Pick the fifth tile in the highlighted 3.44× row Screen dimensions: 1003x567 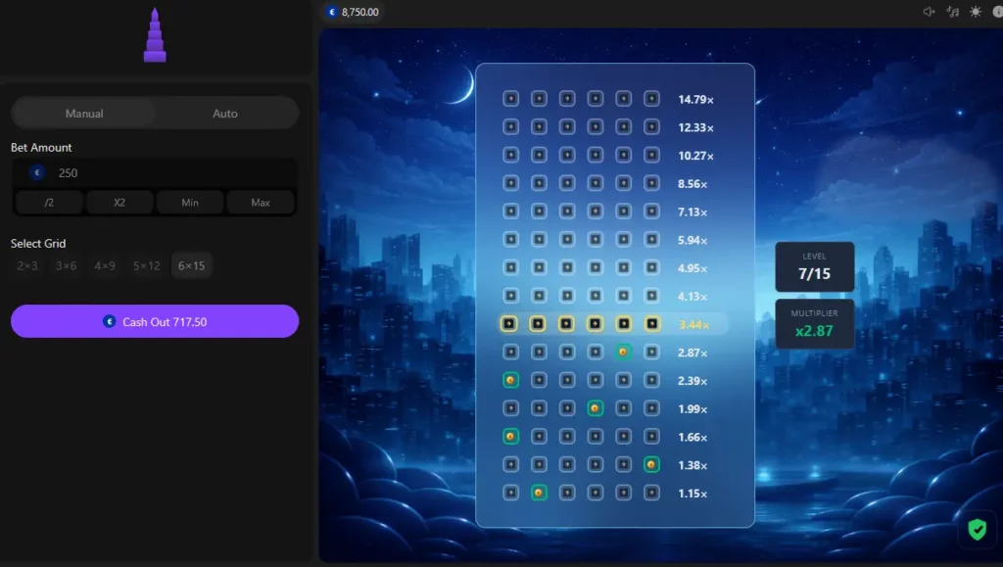624,323
